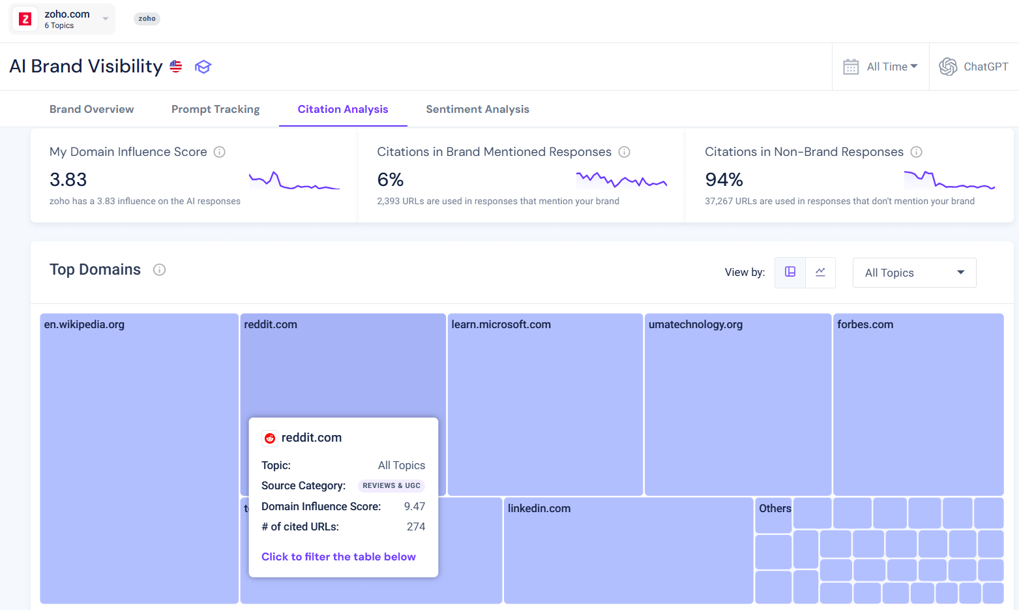Click the red Zoho logo in the workspace selector
This screenshot has height=610, width=1019.
click(x=25, y=19)
